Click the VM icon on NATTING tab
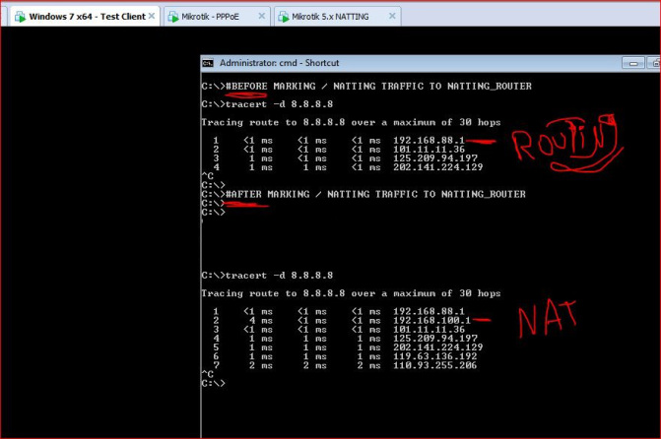661x439 pixels. click(x=283, y=17)
